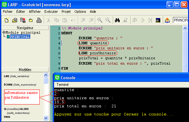Undo the last action with the arrow icon
The height and width of the screenshot is (122, 189).
(x=73, y=20)
